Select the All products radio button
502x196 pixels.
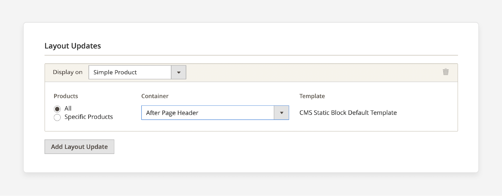(x=57, y=109)
